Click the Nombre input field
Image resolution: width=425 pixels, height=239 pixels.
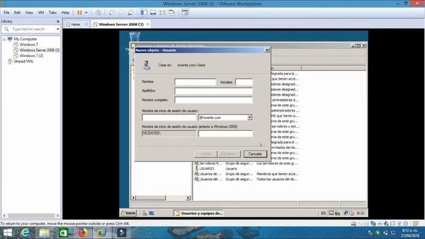pyautogui.click(x=195, y=82)
